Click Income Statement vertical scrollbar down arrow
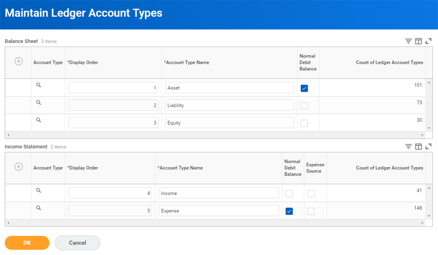This screenshot has height=255, width=438. 429,216
